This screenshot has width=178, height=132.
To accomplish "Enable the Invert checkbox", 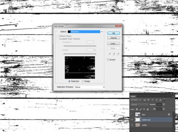I will click(x=108, y=60).
